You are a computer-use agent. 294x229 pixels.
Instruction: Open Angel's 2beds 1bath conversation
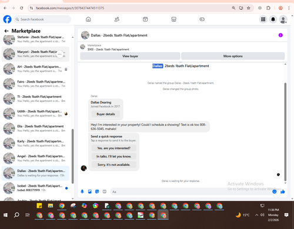tap(35, 158)
